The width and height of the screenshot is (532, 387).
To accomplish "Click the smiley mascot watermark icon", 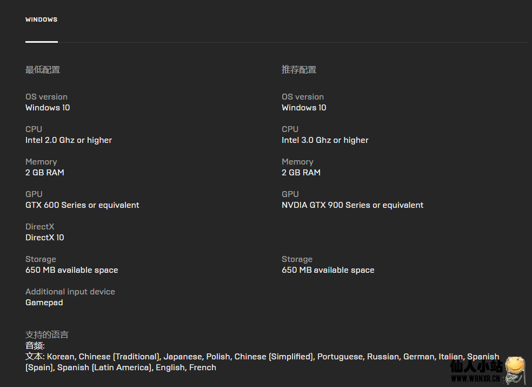I will click(515, 370).
